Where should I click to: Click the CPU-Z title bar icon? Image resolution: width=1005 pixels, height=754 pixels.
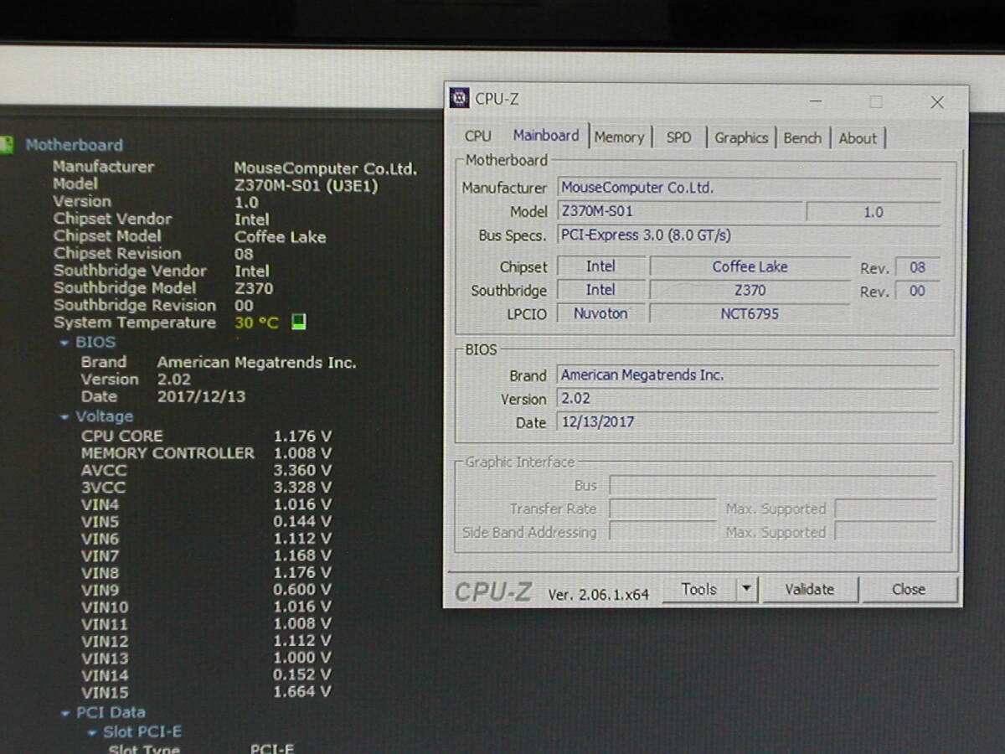click(x=459, y=99)
